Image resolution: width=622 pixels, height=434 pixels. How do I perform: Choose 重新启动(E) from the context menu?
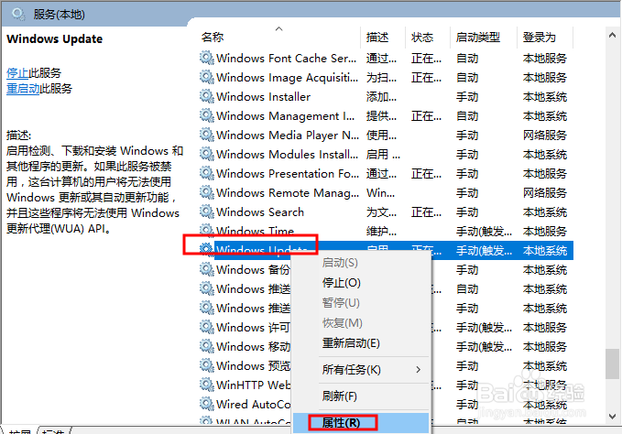click(x=351, y=342)
